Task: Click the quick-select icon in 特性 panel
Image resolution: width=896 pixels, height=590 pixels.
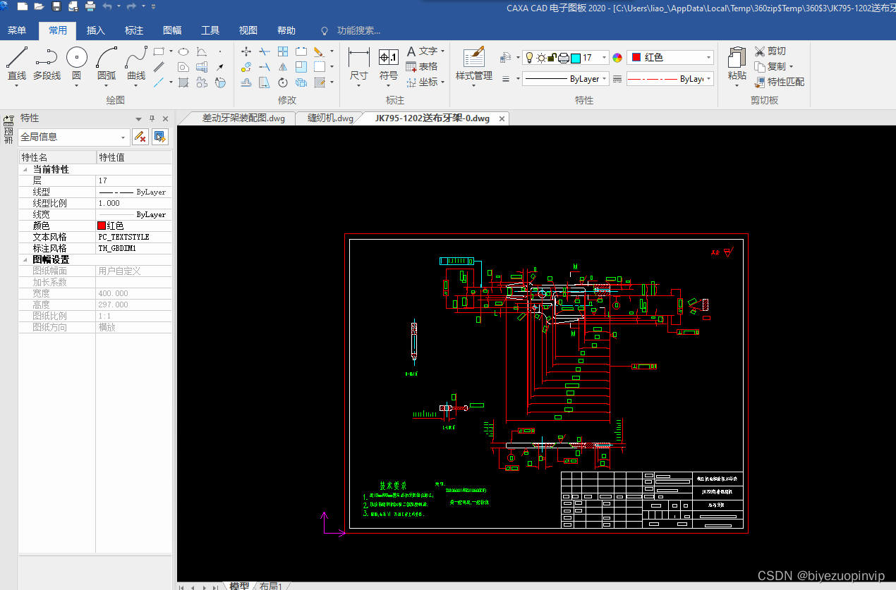Action: pos(160,137)
